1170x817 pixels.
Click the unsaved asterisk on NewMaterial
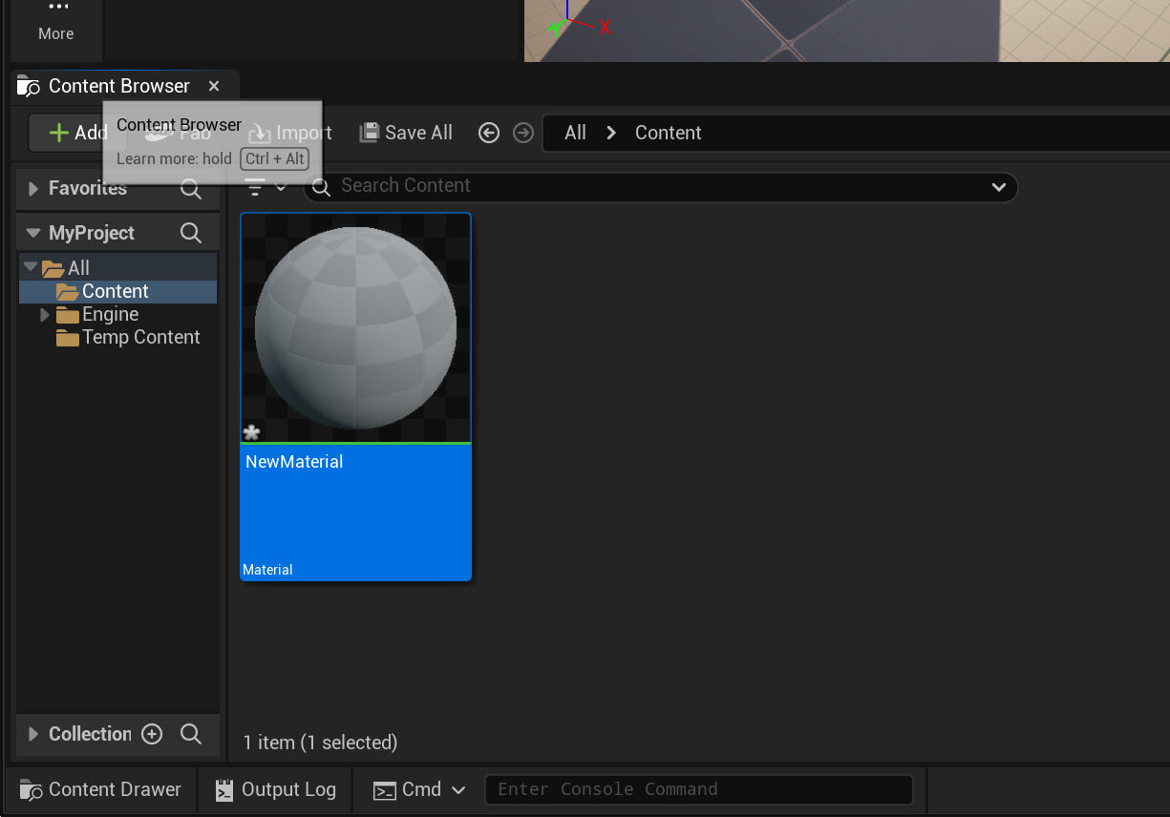(x=251, y=433)
